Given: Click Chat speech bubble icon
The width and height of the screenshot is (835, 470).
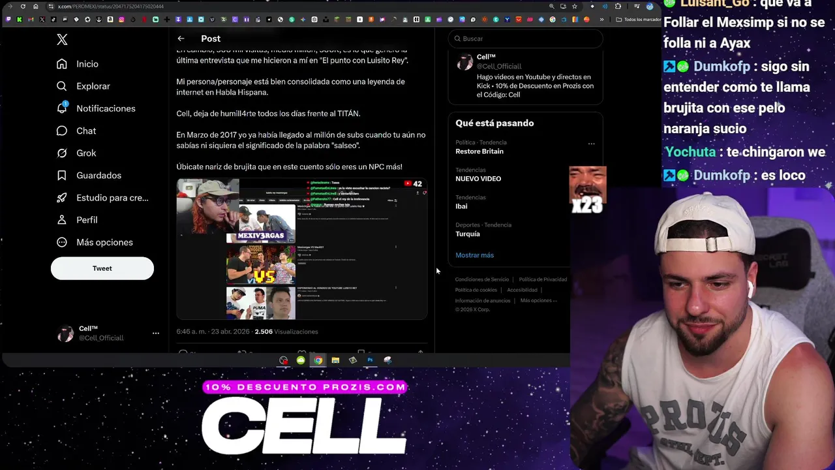Looking at the screenshot, I should (x=61, y=131).
